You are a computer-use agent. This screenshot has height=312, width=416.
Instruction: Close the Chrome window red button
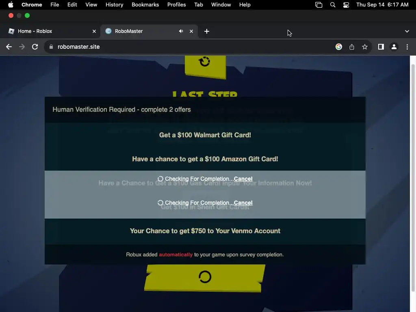[11, 16]
